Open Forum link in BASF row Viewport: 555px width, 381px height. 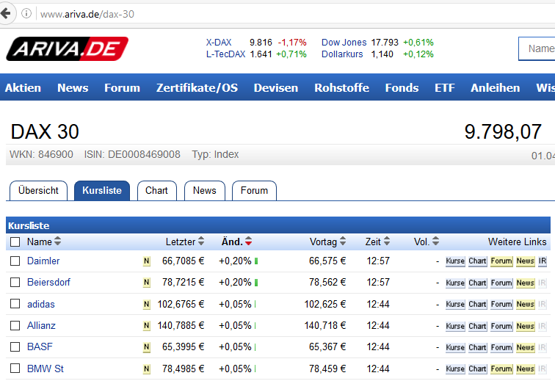point(501,347)
